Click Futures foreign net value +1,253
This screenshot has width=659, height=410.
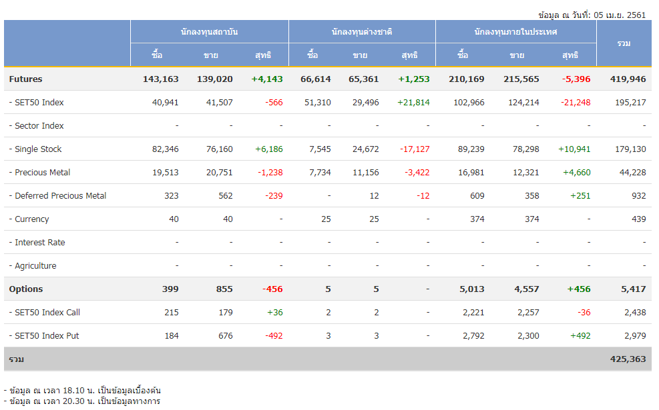(x=414, y=79)
